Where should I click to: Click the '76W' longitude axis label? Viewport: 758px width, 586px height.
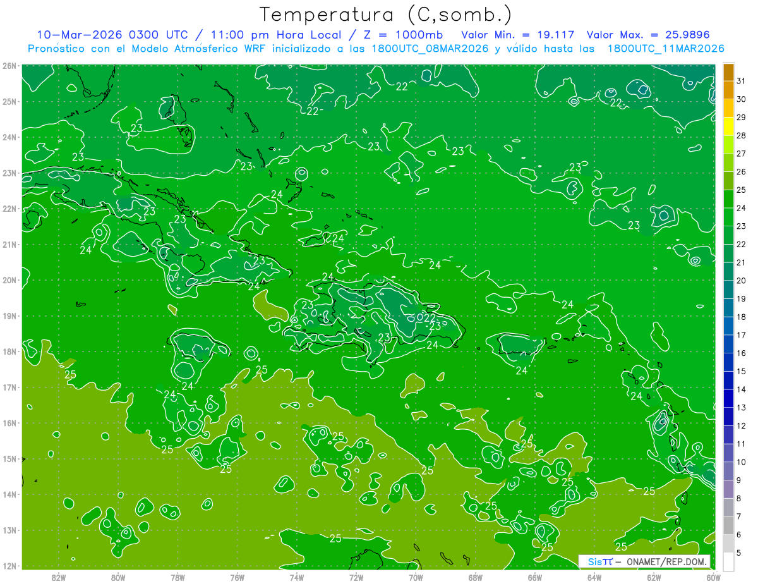pyautogui.click(x=237, y=577)
